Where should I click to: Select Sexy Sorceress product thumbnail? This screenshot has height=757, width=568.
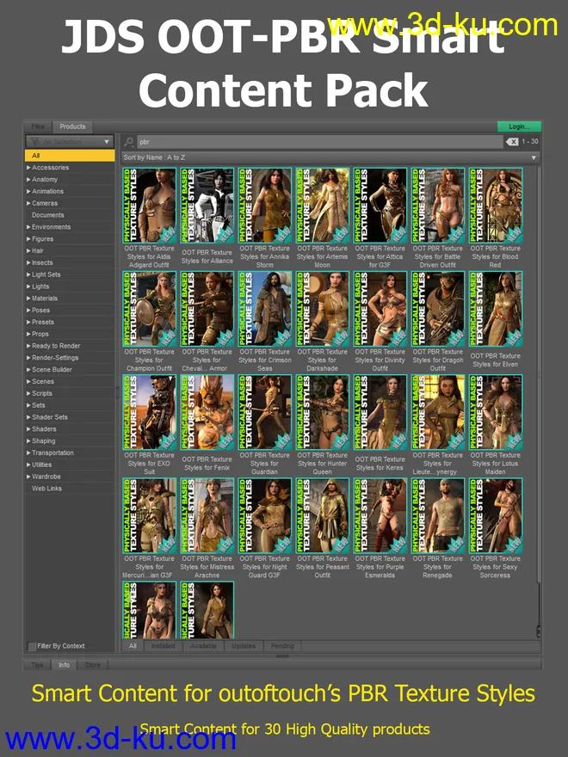click(x=496, y=515)
